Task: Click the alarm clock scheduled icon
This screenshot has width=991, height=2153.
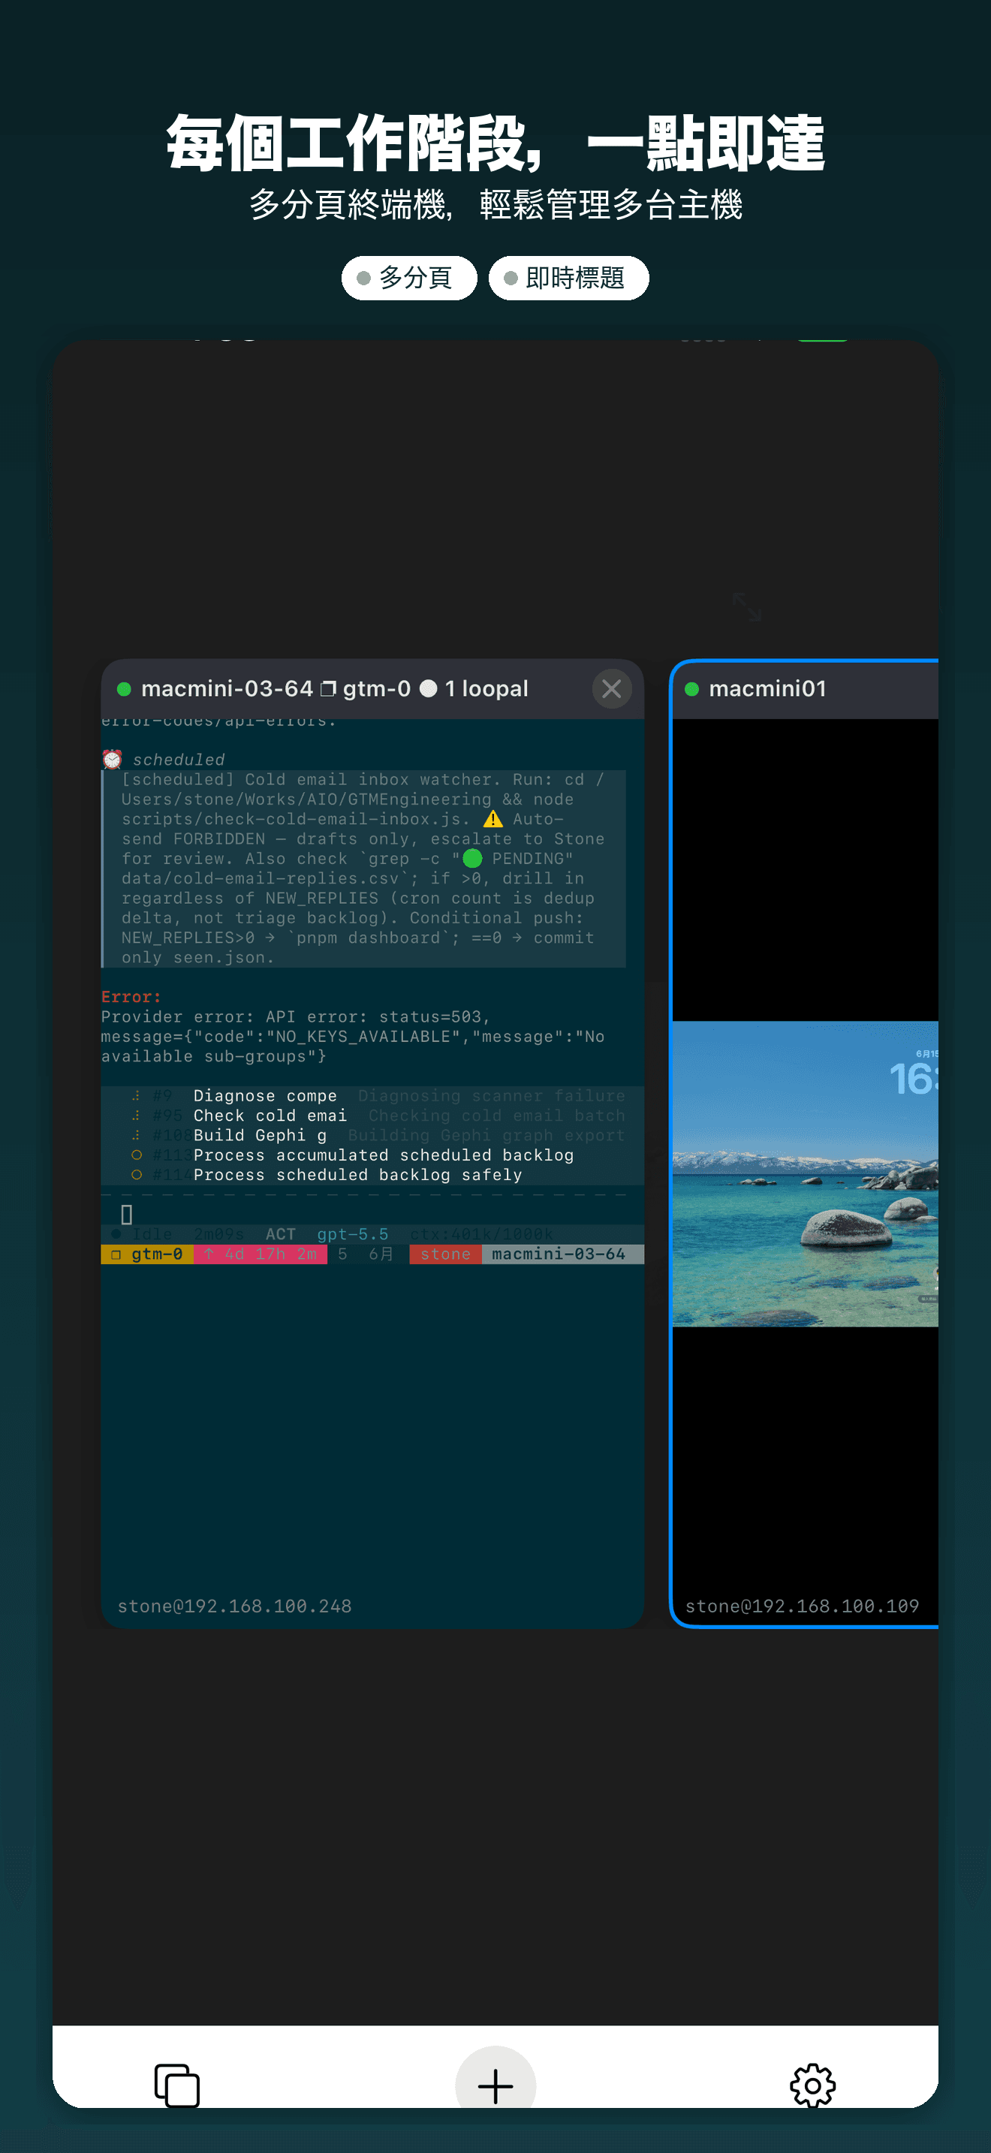Action: click(112, 759)
